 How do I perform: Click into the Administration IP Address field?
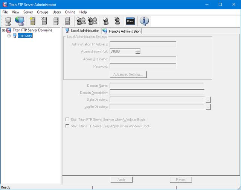coord(143,44)
